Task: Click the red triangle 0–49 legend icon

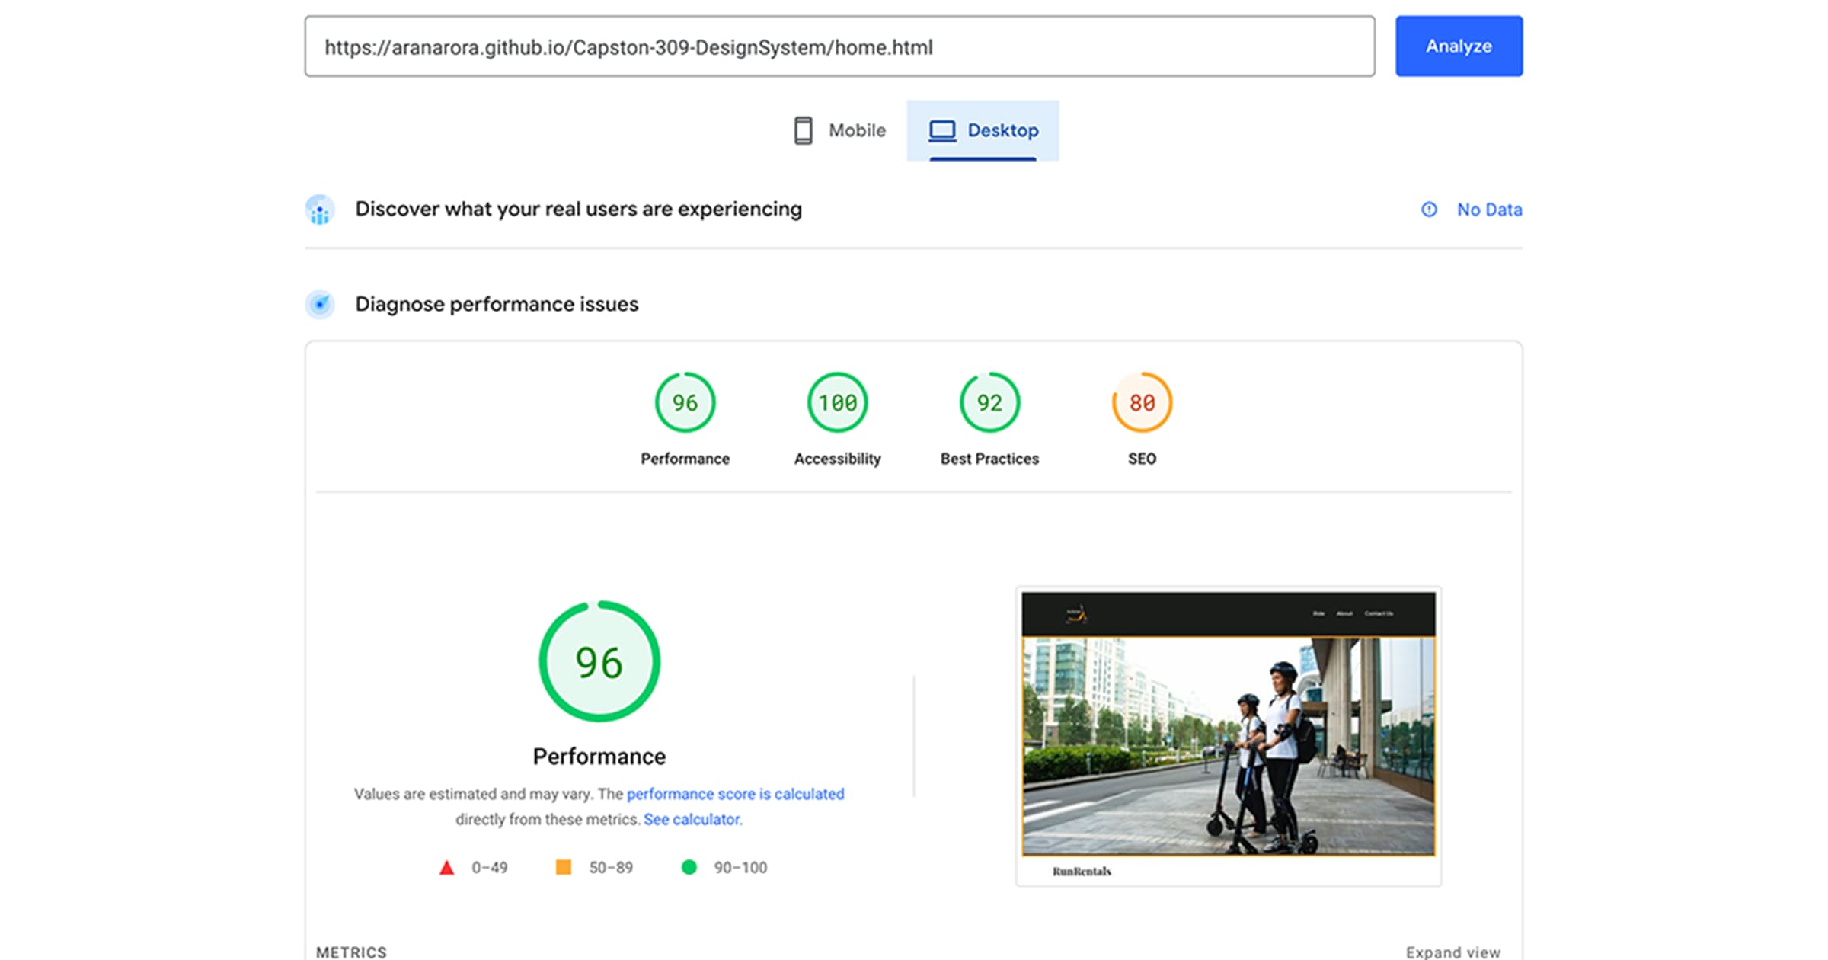Action: (x=447, y=868)
